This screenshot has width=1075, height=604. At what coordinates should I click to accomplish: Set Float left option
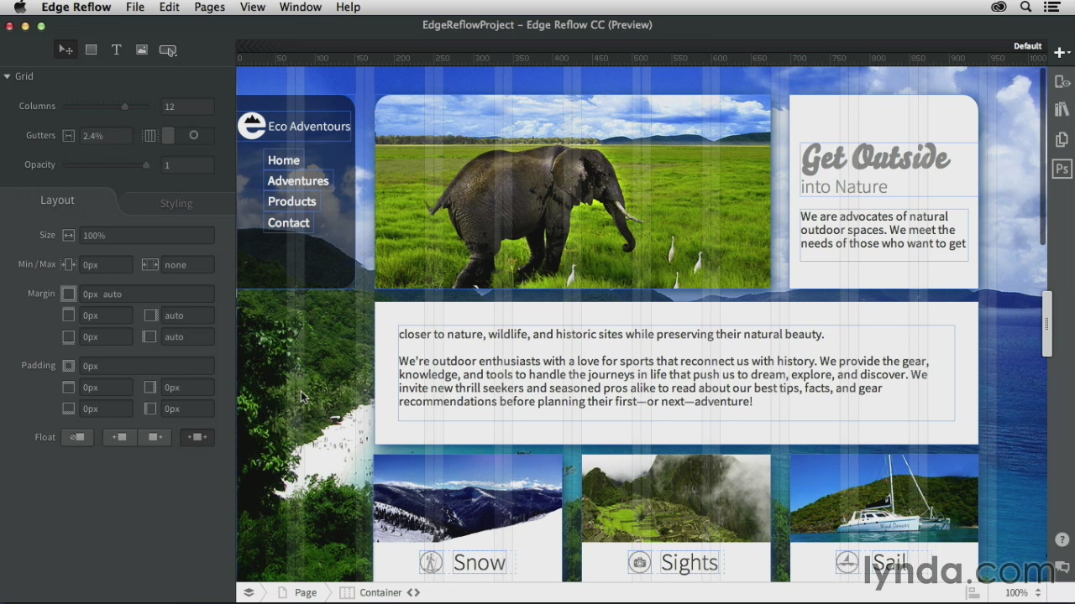click(x=119, y=437)
